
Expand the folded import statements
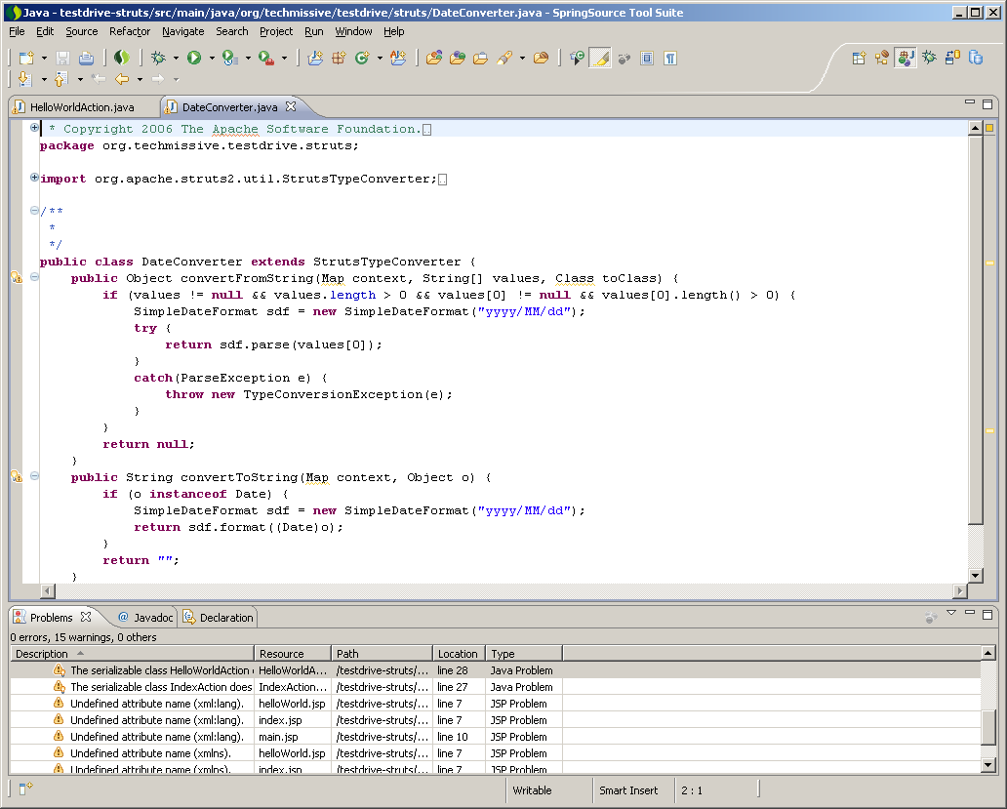pos(34,178)
